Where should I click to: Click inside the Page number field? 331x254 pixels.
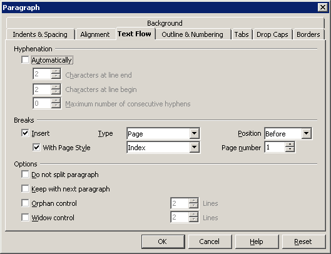[x=275, y=147]
